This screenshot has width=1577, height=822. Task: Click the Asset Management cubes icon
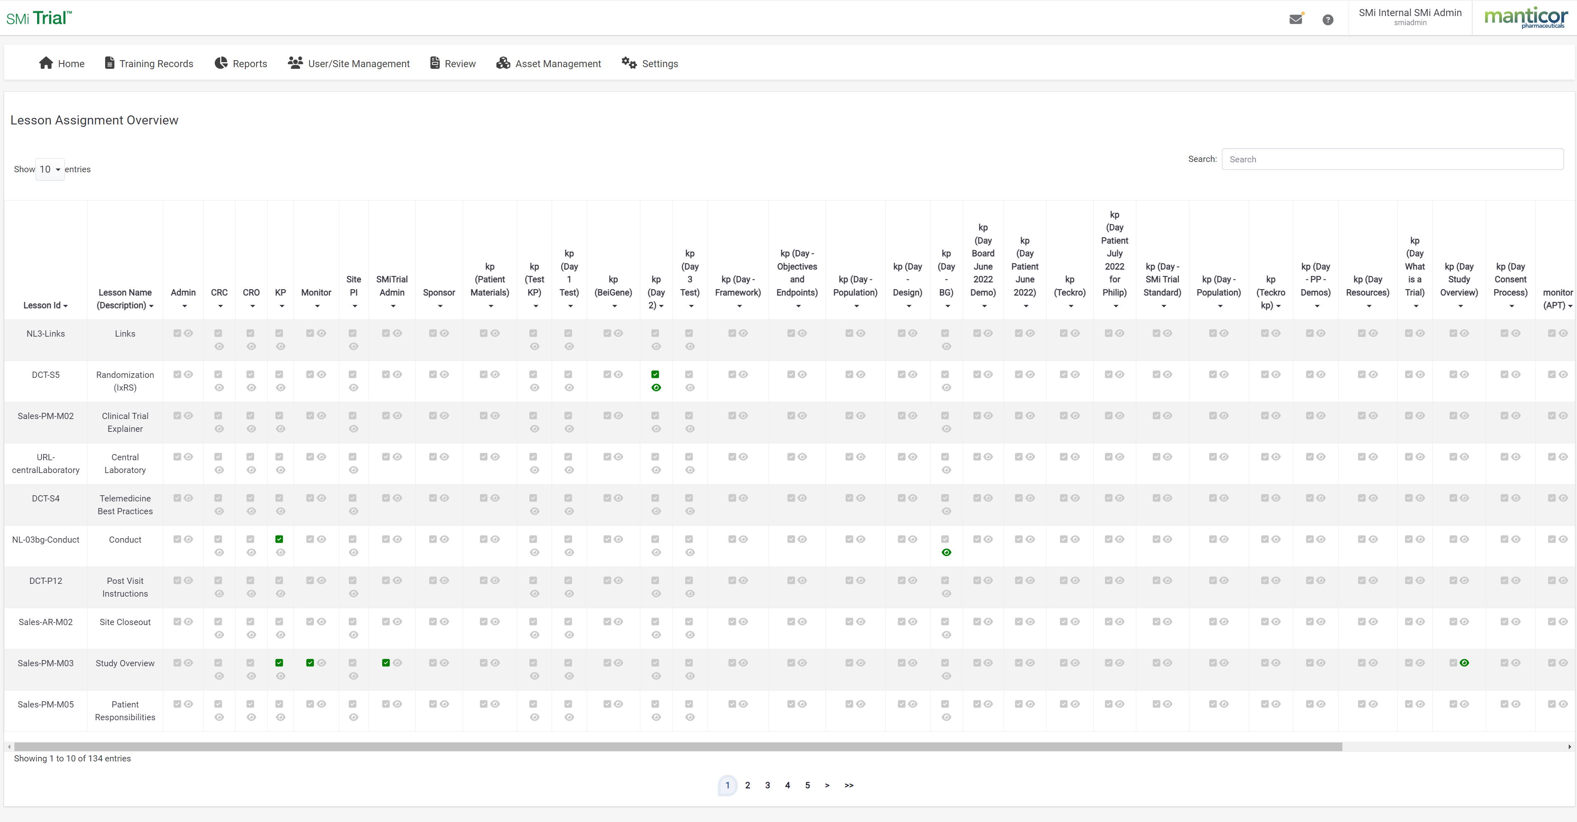[503, 63]
